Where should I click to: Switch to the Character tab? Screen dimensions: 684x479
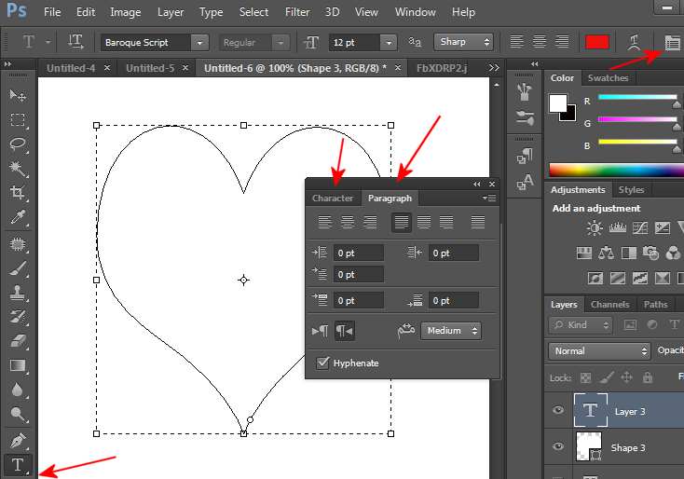click(333, 198)
